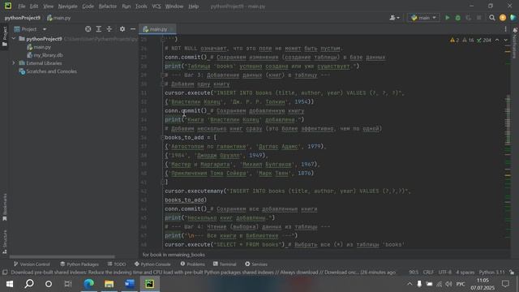
Task: Click the Select Opened File target icon
Action: pos(88,29)
